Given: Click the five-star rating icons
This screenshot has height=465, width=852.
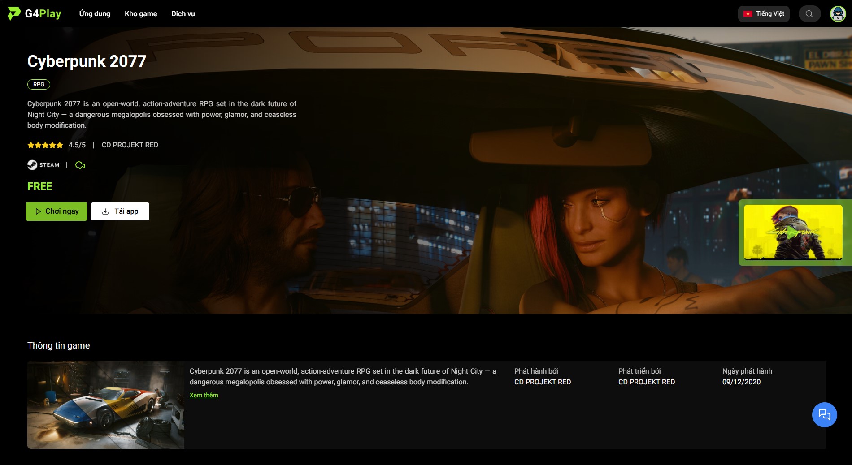Looking at the screenshot, I should click(45, 145).
